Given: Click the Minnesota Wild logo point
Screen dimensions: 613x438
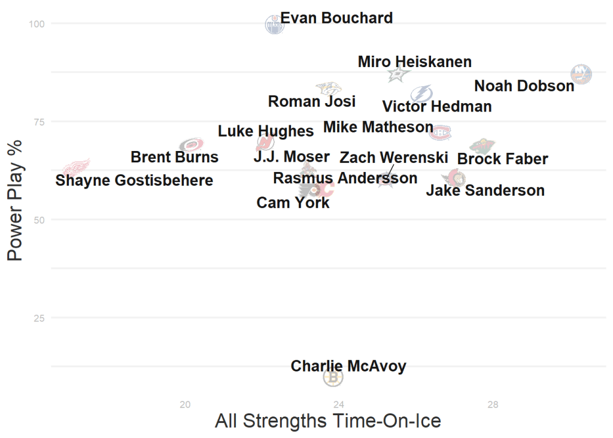Looking at the screenshot, I should point(482,145).
